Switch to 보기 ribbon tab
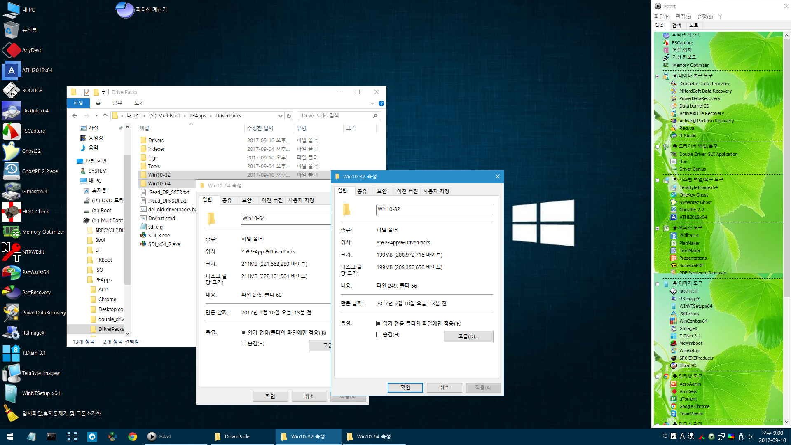 (x=139, y=103)
